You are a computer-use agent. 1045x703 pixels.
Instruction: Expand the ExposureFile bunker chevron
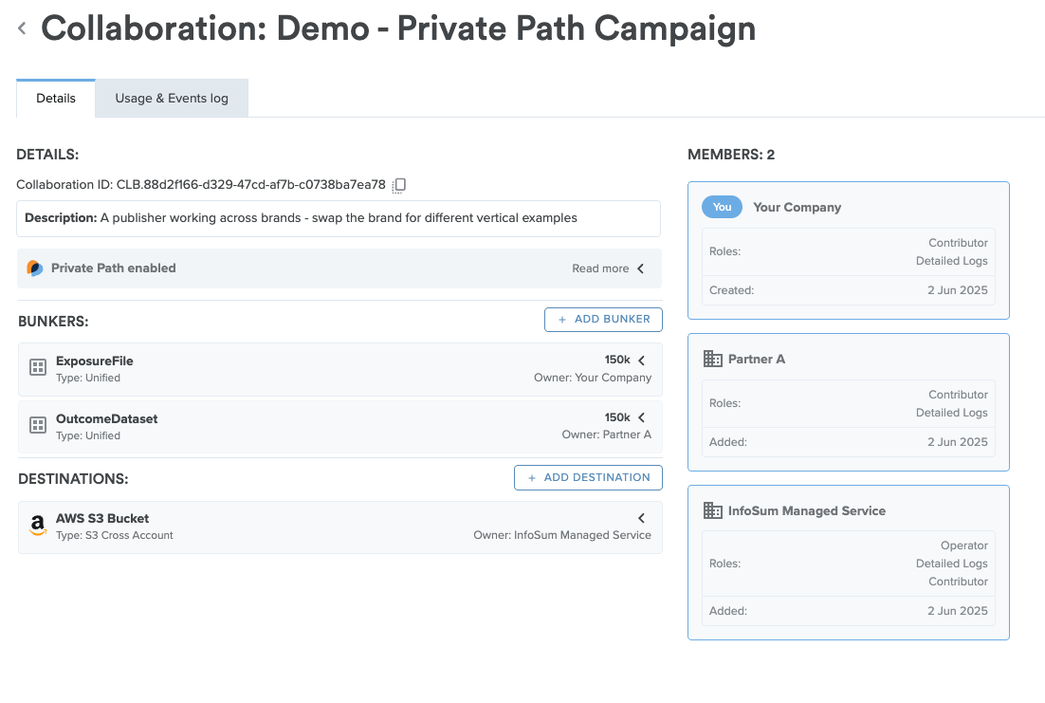tap(641, 361)
